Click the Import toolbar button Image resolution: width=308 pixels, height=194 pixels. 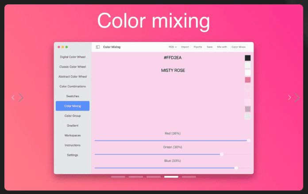(x=185, y=47)
